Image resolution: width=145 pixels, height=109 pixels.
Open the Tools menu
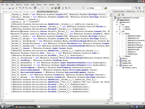[x=45, y=5]
